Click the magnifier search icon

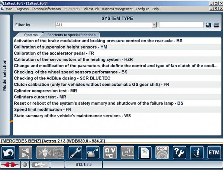[208, 25]
